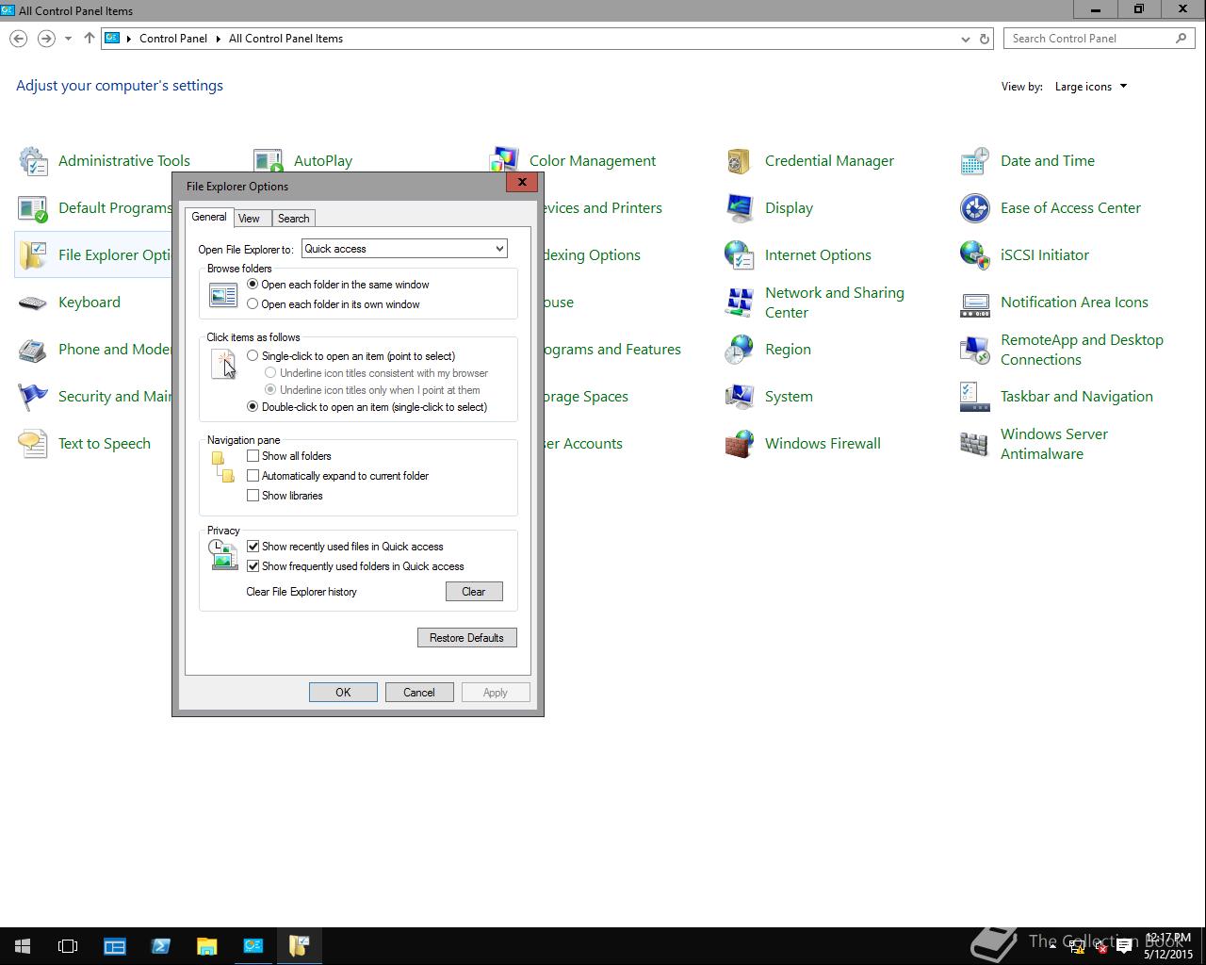The width and height of the screenshot is (1206, 965).
Task: Select Open each folder in the same window
Action: point(253,285)
